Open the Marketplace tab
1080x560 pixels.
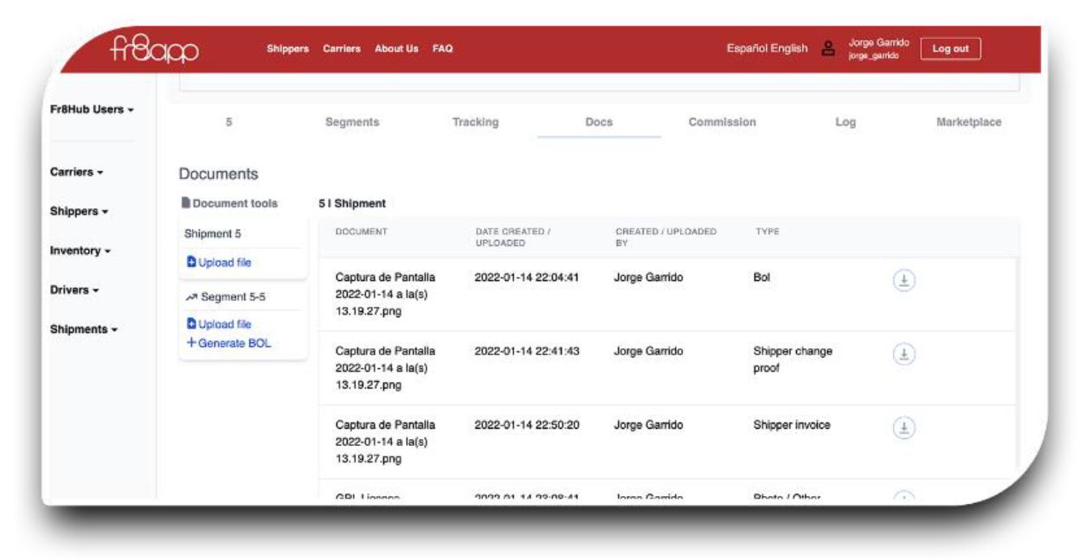coord(968,123)
